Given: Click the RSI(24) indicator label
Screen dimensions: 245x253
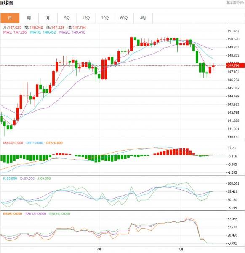Looking at the screenshot, I should coord(60,214).
